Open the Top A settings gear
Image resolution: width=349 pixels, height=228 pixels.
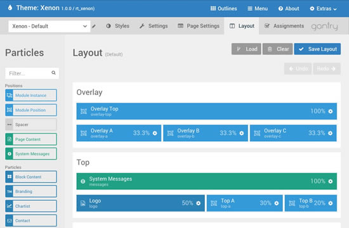pos(277,203)
